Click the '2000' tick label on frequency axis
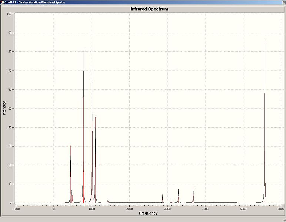This screenshot has width=286, height=222. click(130, 209)
